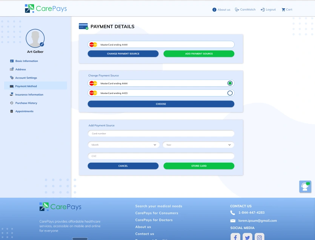Open Insurance Information section
The image size is (315, 240).
pos(29,94)
